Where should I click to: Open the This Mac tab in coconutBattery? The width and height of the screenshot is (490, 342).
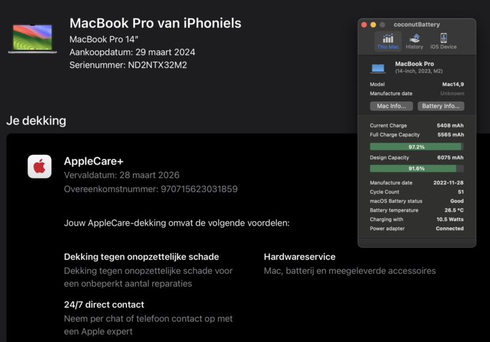coord(388,41)
